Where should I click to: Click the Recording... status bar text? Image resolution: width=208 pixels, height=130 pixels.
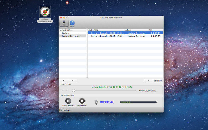(x=66, y=110)
